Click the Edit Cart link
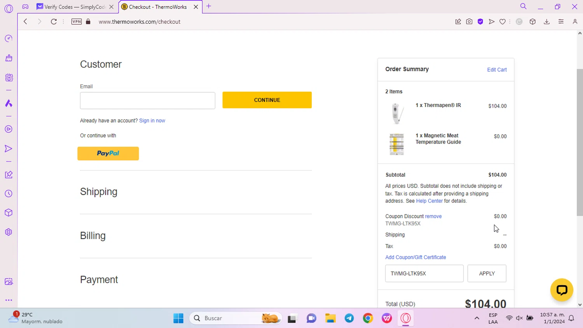 pyautogui.click(x=497, y=70)
